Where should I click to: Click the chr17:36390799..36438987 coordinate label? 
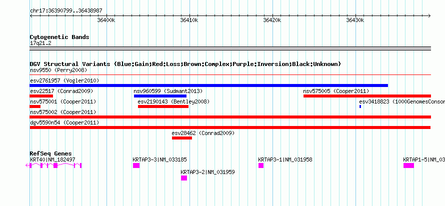point(66,11)
